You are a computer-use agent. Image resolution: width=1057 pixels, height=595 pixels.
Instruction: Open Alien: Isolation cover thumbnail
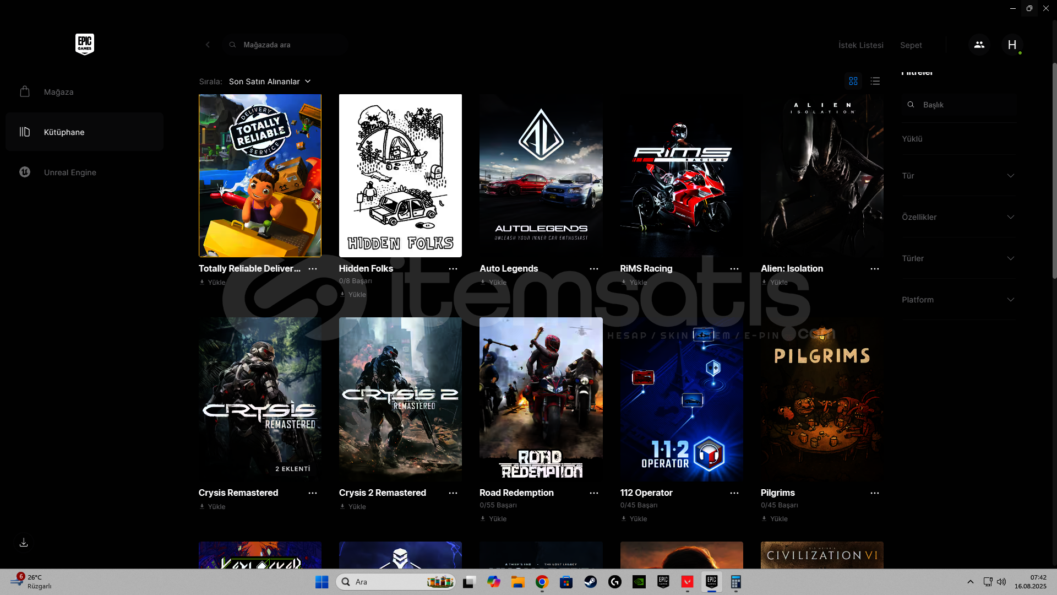(822, 175)
